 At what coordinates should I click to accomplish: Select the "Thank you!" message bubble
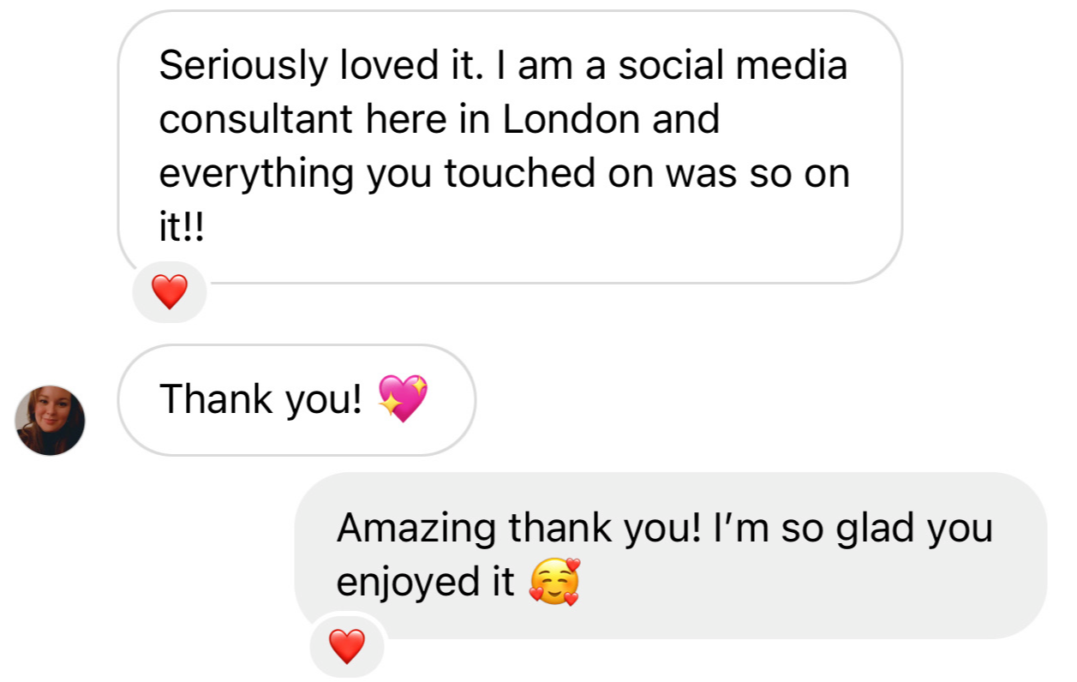point(296,400)
